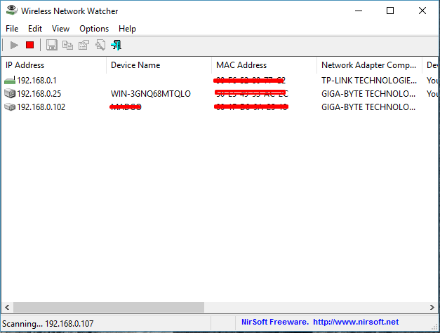Stop the scan with the red square
The image size is (440, 333).
point(29,45)
